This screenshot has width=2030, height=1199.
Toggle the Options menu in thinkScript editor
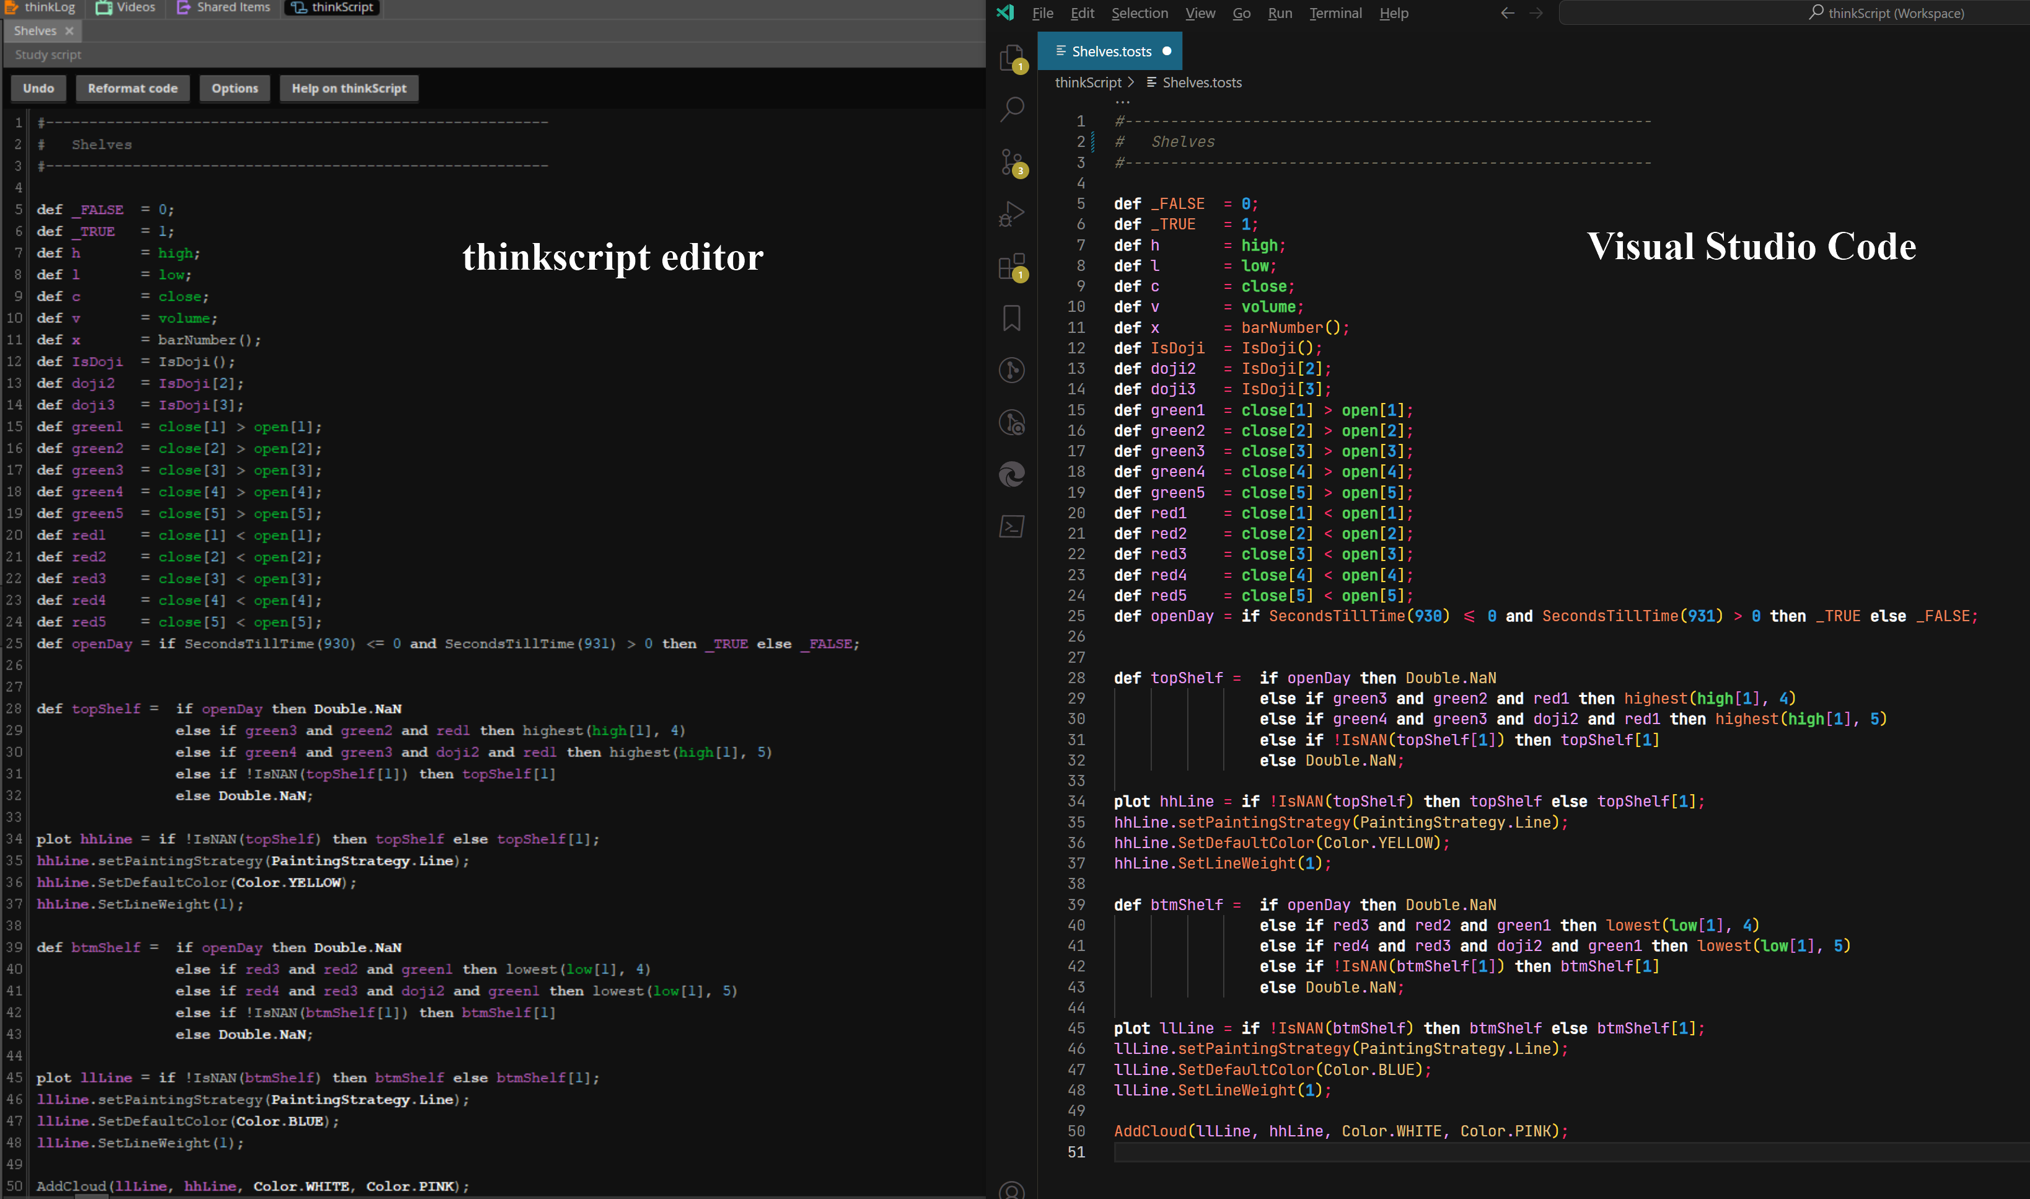235,89
